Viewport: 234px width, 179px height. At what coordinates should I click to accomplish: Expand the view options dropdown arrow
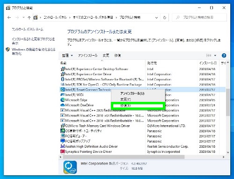215,56
